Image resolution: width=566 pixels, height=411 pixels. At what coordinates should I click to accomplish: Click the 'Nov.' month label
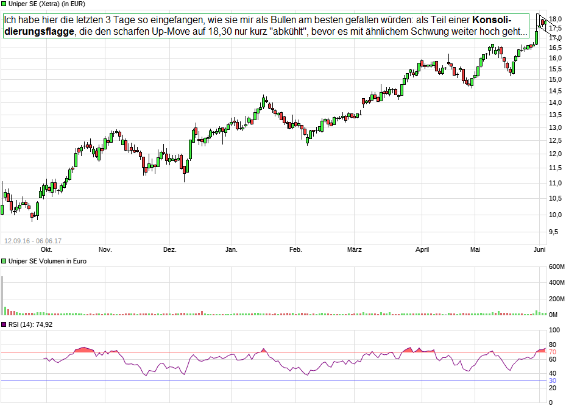(x=105, y=249)
